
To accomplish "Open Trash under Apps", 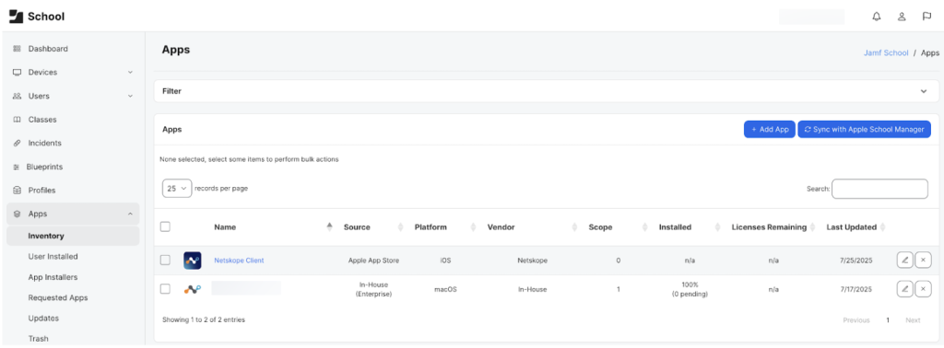I will (x=38, y=339).
